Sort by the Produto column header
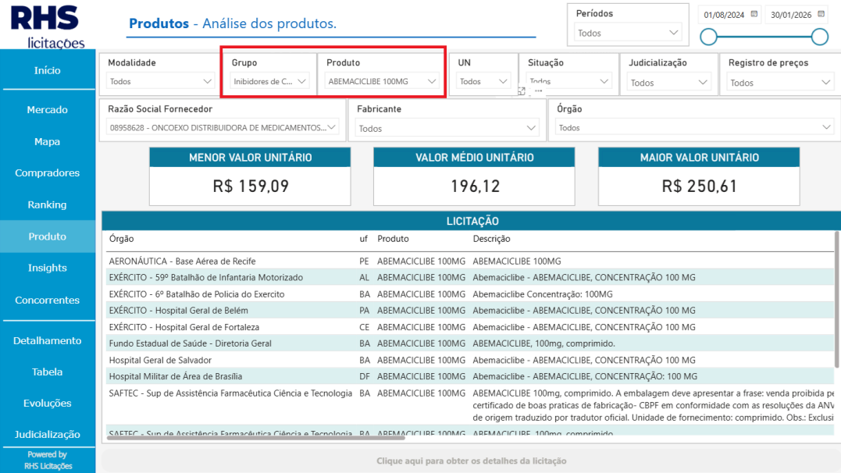Image resolution: width=841 pixels, height=473 pixels. point(393,239)
